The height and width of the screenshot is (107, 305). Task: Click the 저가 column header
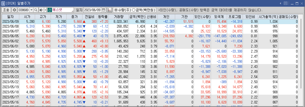[59, 17]
